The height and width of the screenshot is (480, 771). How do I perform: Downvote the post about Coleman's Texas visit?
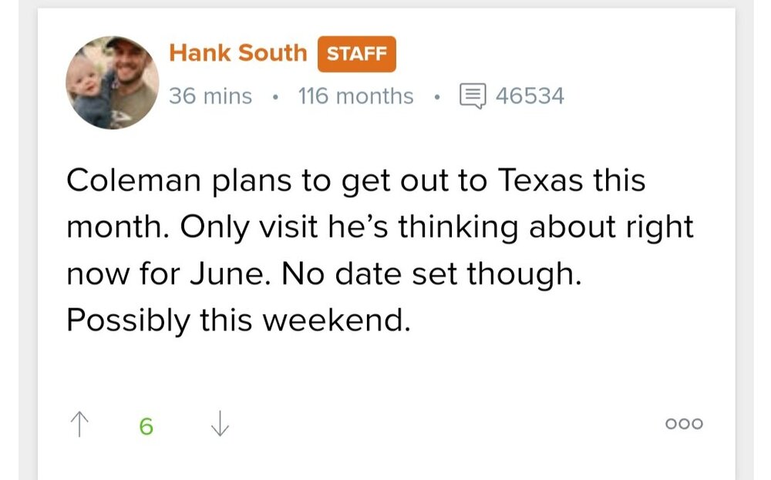220,424
